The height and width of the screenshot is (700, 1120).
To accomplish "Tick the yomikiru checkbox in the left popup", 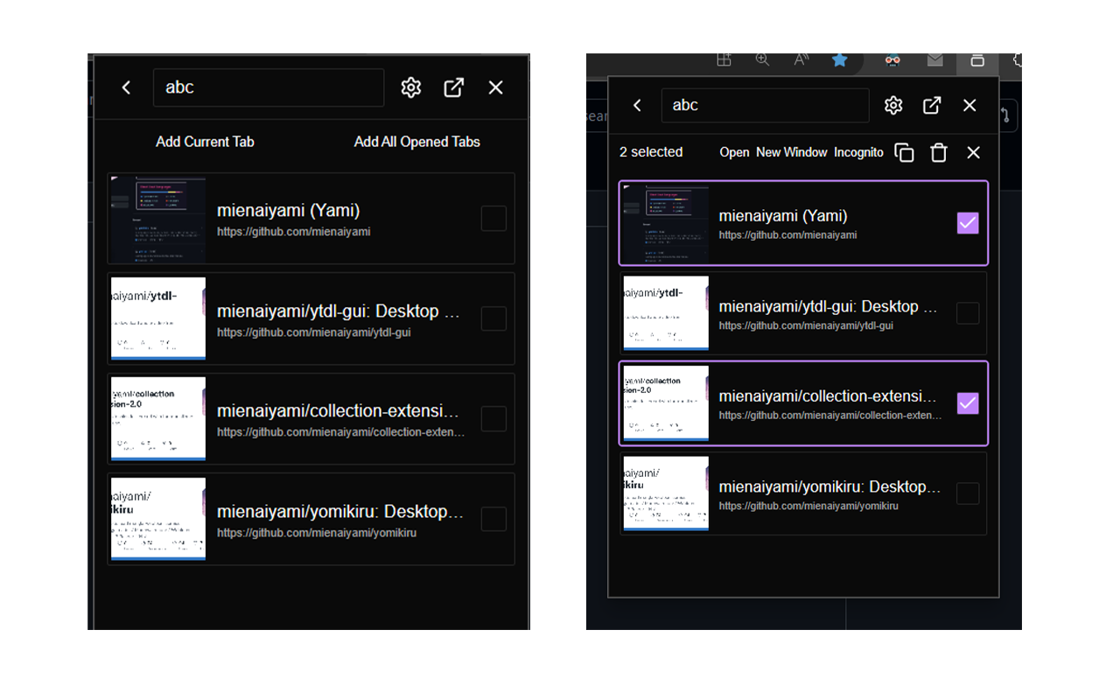I will pyautogui.click(x=493, y=519).
